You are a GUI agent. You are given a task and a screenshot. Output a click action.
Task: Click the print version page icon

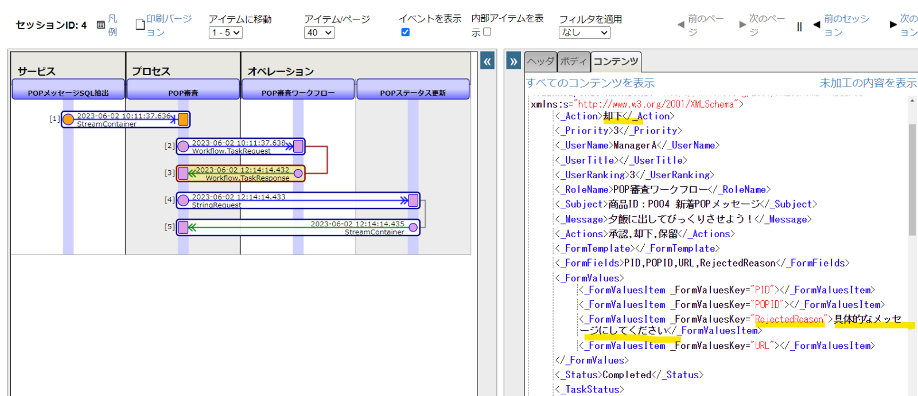[140, 25]
